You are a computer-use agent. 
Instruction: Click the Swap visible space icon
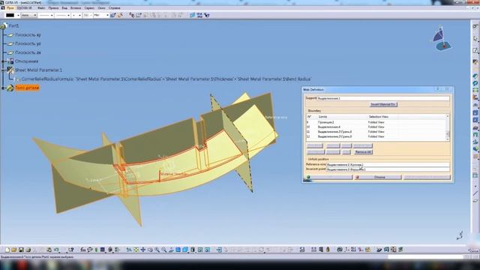coord(207,250)
